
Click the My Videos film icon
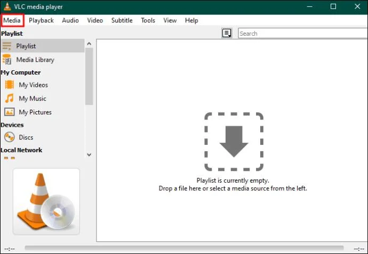[10, 85]
